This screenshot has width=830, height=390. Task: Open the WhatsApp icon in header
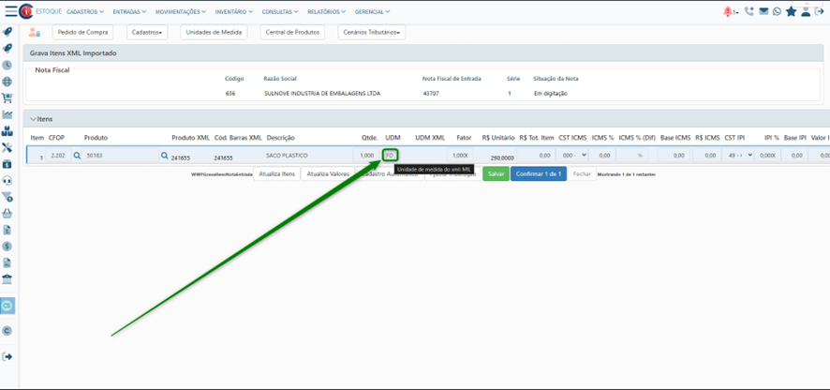click(777, 11)
